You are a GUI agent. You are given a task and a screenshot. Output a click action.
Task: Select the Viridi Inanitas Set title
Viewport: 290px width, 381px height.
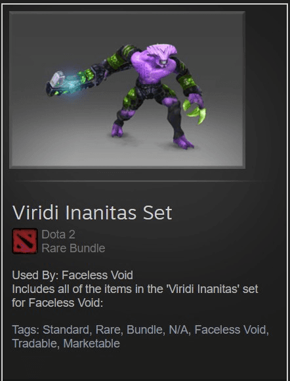(x=93, y=213)
